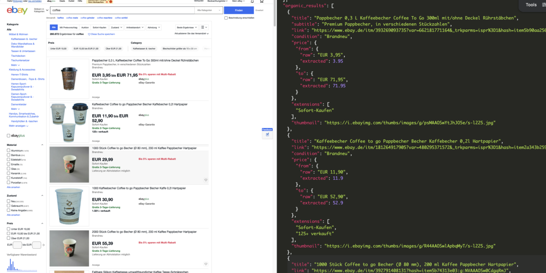Click Verkaufen in top bar
Viewport: 546px width, 273px height.
pos(199,1)
